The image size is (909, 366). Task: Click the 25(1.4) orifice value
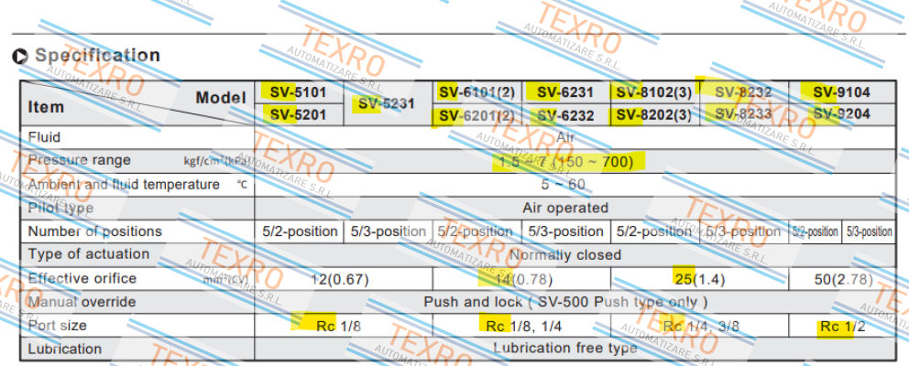(x=699, y=279)
